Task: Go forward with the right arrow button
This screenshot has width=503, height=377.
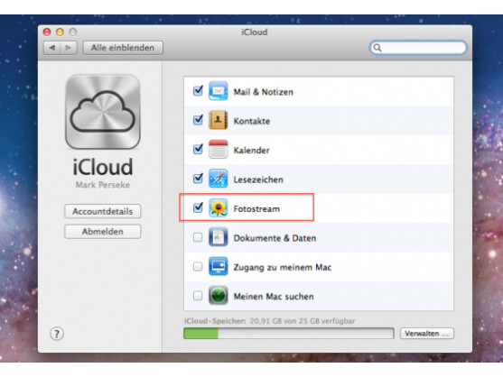Action: tap(69, 48)
